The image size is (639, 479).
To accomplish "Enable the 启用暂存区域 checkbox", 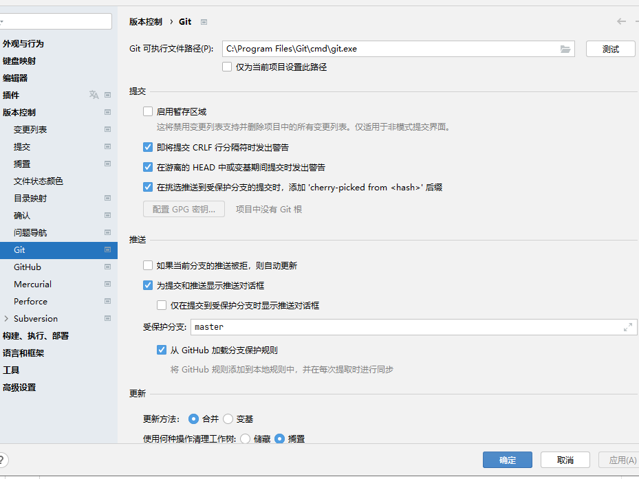I will [x=148, y=111].
